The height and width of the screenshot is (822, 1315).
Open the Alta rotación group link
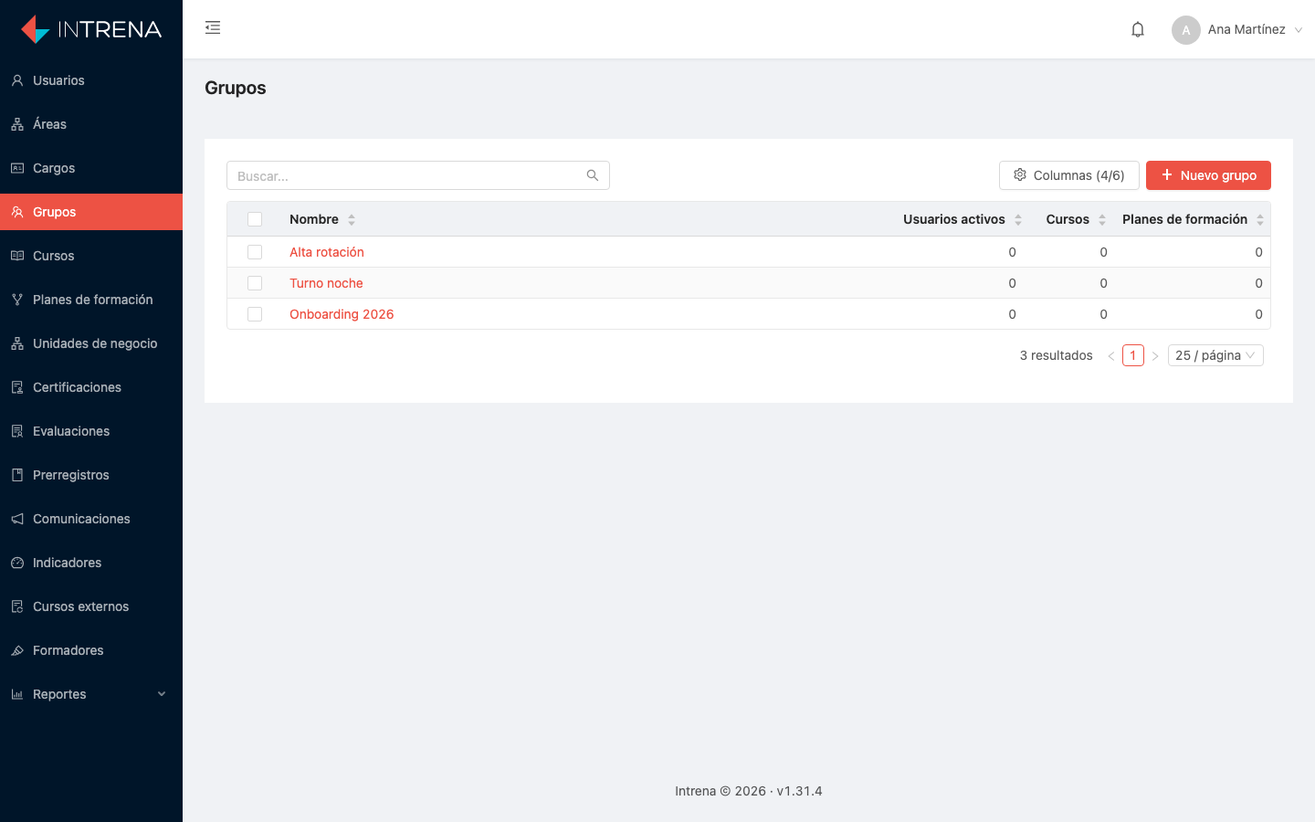[327, 252]
